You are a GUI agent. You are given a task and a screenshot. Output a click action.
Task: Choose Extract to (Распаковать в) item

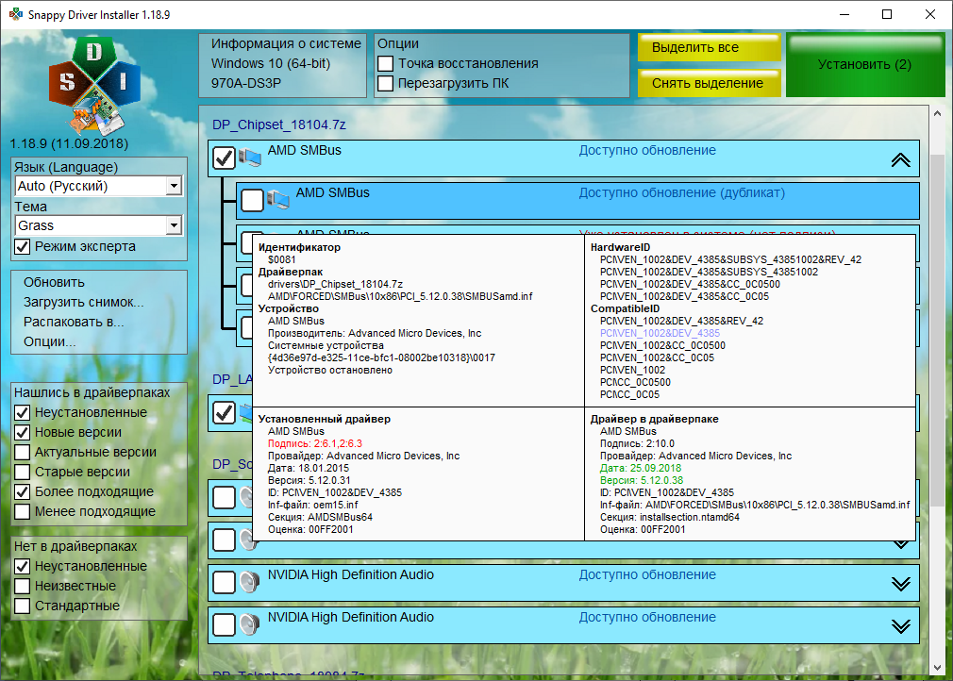click(x=74, y=322)
